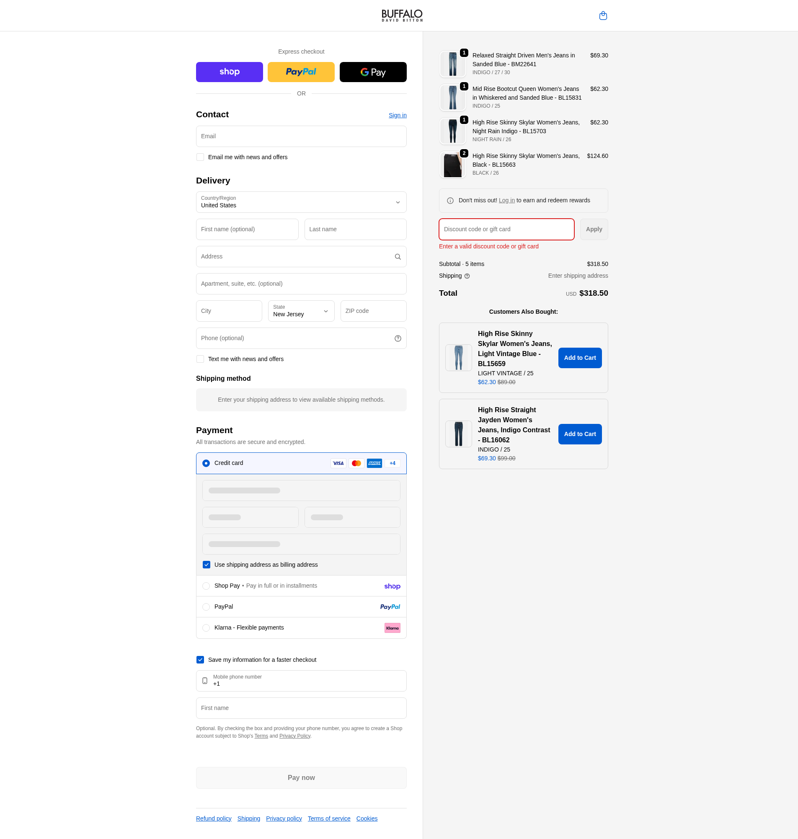Click the Klarna logo badge

[x=392, y=627]
